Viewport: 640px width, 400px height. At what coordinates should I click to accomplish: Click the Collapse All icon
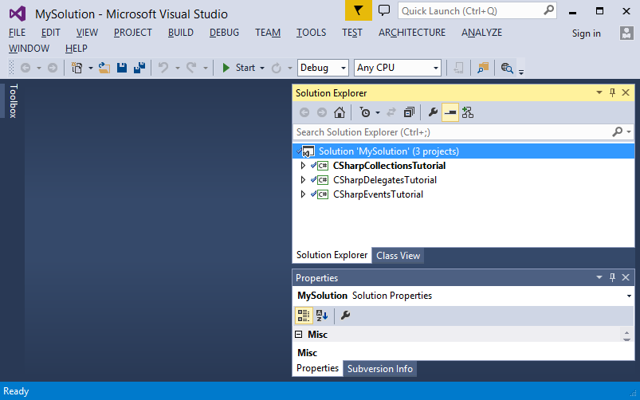[409, 112]
